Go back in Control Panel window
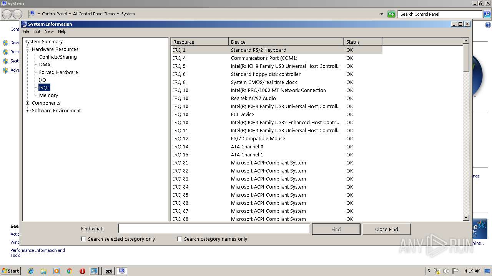Viewport: 492px width, 276px height. click(x=7, y=14)
